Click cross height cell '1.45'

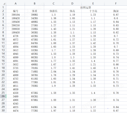pos(93,68)
